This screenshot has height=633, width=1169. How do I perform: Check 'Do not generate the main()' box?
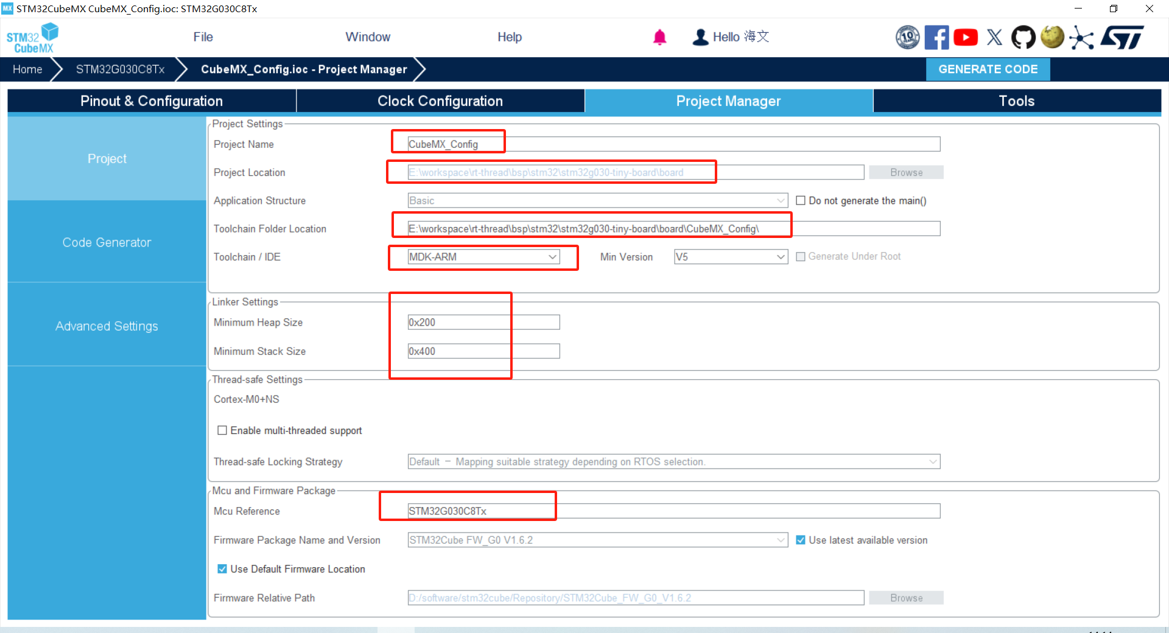tap(801, 201)
